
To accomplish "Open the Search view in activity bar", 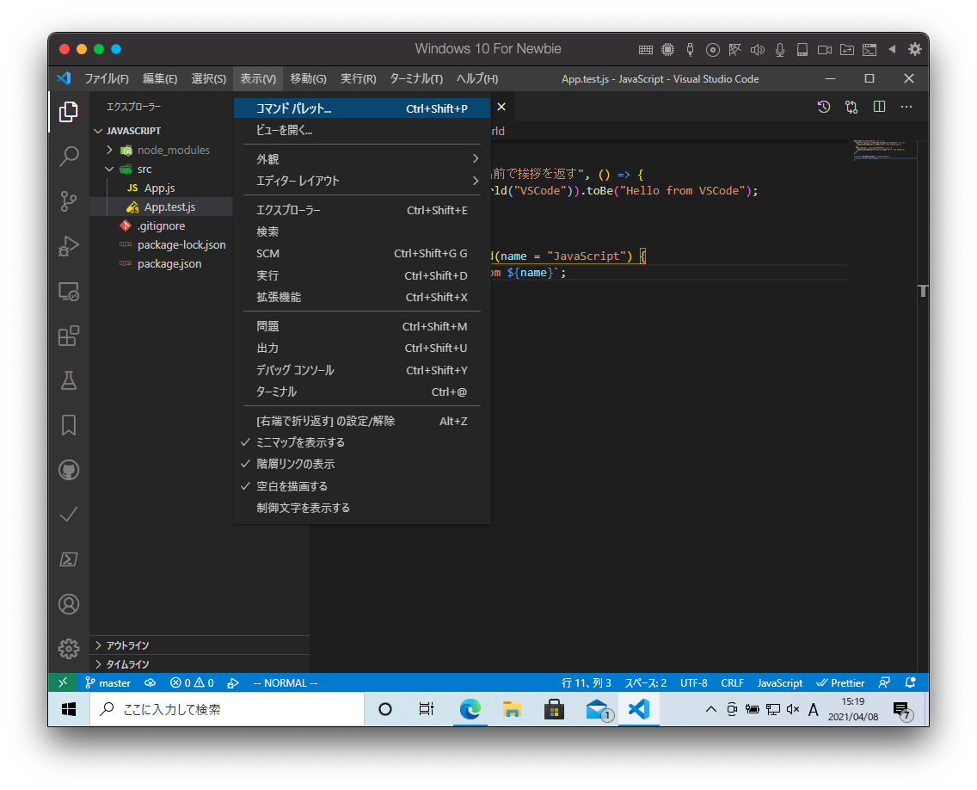I will pyautogui.click(x=69, y=156).
